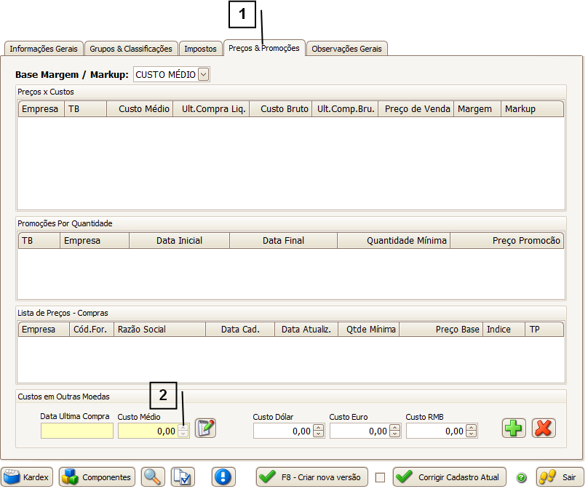Click the document checkmark icon button

coord(183,477)
